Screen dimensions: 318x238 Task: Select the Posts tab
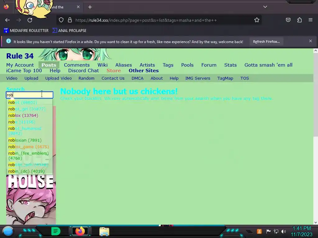pyautogui.click(x=49, y=65)
